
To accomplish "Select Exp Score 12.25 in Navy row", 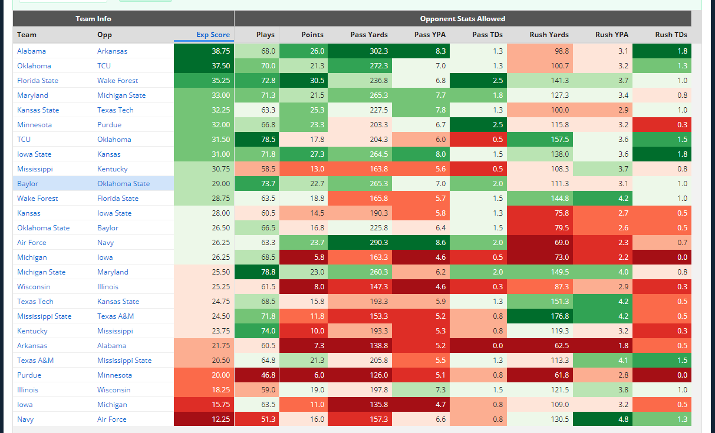I will click(204, 419).
